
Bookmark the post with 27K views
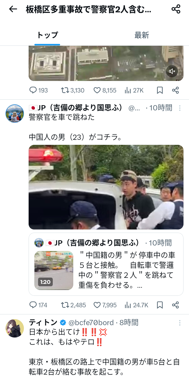[x=160, y=90]
